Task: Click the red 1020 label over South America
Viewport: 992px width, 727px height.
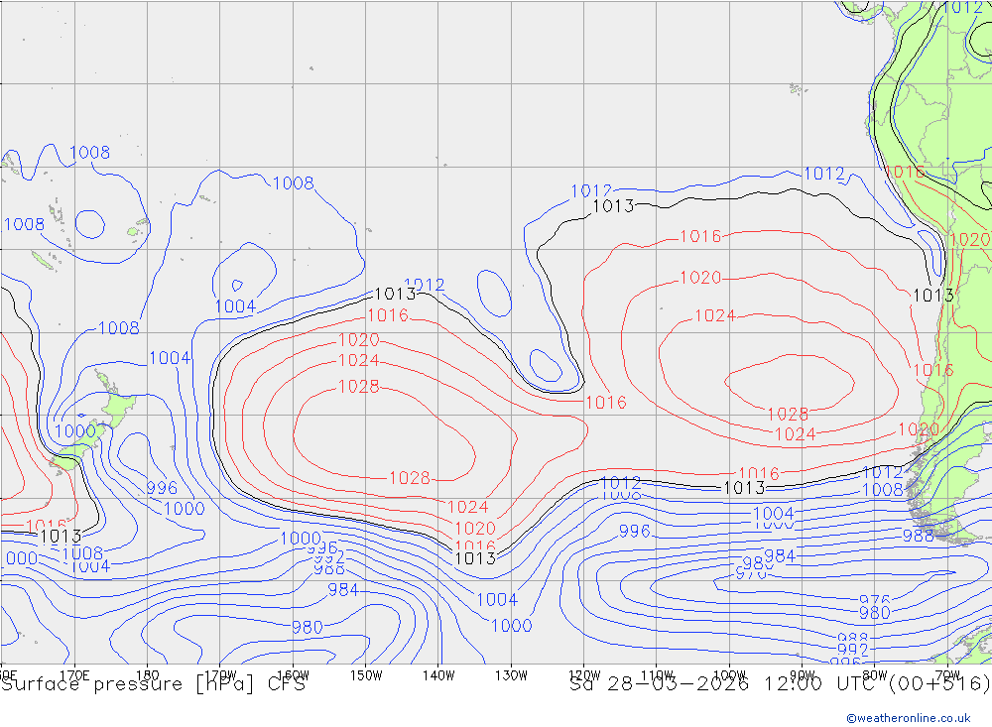Action: point(970,240)
